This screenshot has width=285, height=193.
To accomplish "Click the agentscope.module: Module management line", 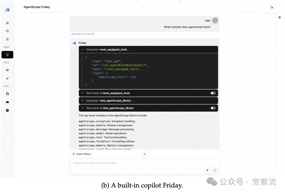I will point(106,125).
